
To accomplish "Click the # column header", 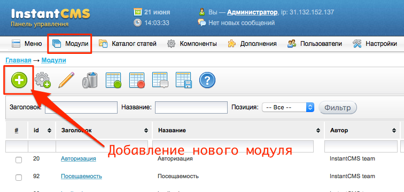I will coord(17,130).
